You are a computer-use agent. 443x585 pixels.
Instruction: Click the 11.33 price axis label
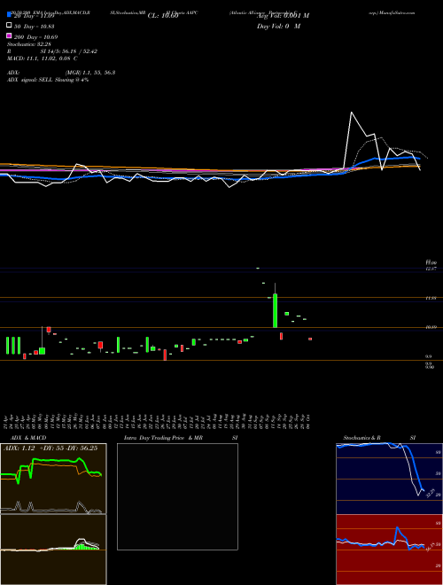click(x=431, y=298)
